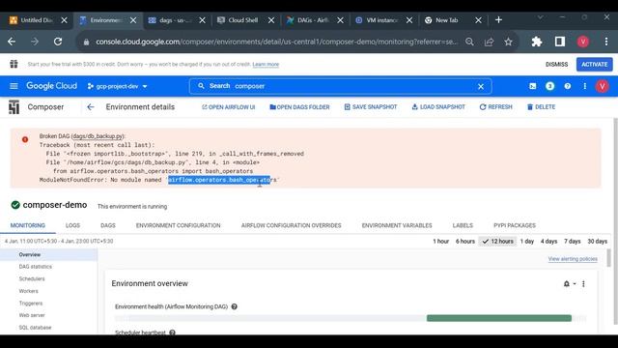Open the help question mark icon
Viewport: 618px width, 348px height.
click(567, 86)
